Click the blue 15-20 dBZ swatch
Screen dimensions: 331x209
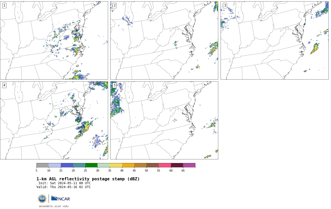(x=67, y=165)
